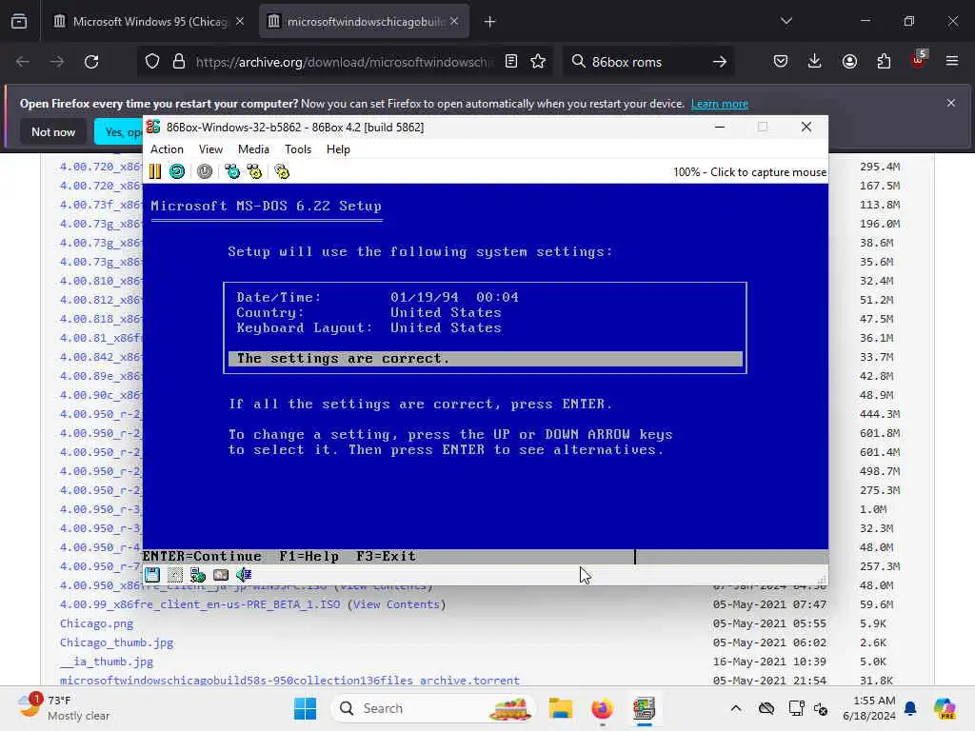Open the Action menu in 86Box
Viewport: 975px width, 731px height.
tap(168, 149)
